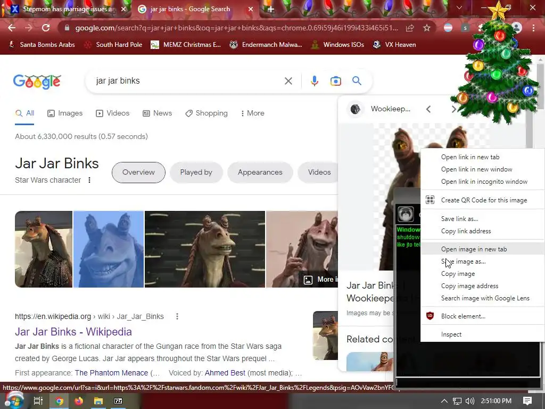Open notification center icon
This screenshot has height=409, width=545.
coord(527,401)
